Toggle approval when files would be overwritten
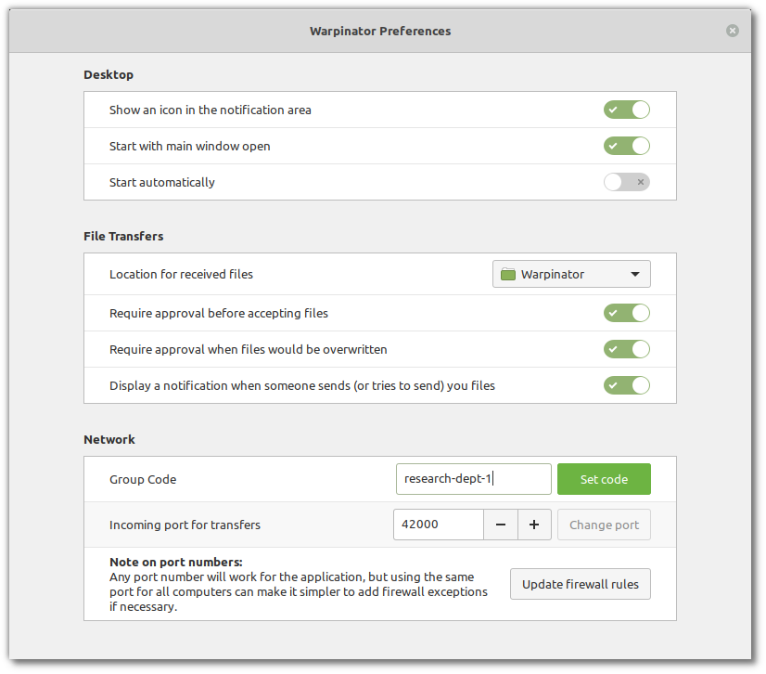Image resolution: width=766 pixels, height=674 pixels. pyautogui.click(x=626, y=349)
